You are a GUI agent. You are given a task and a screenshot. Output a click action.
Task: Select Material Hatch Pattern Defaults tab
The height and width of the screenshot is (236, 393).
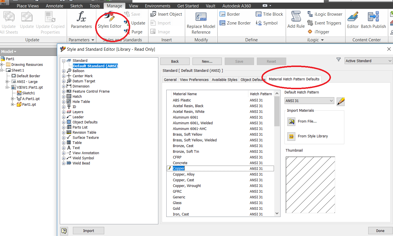[x=294, y=79]
